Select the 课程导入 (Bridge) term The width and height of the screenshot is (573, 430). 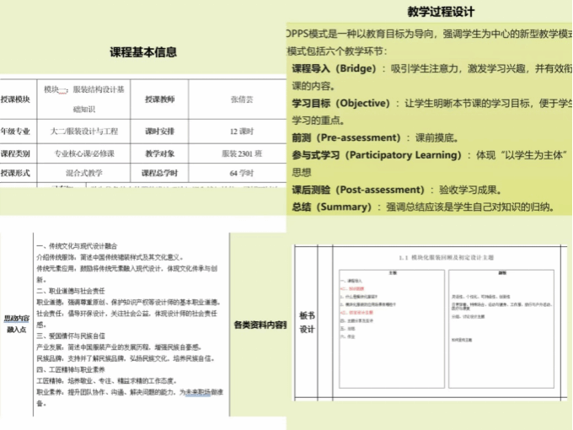[334, 68]
